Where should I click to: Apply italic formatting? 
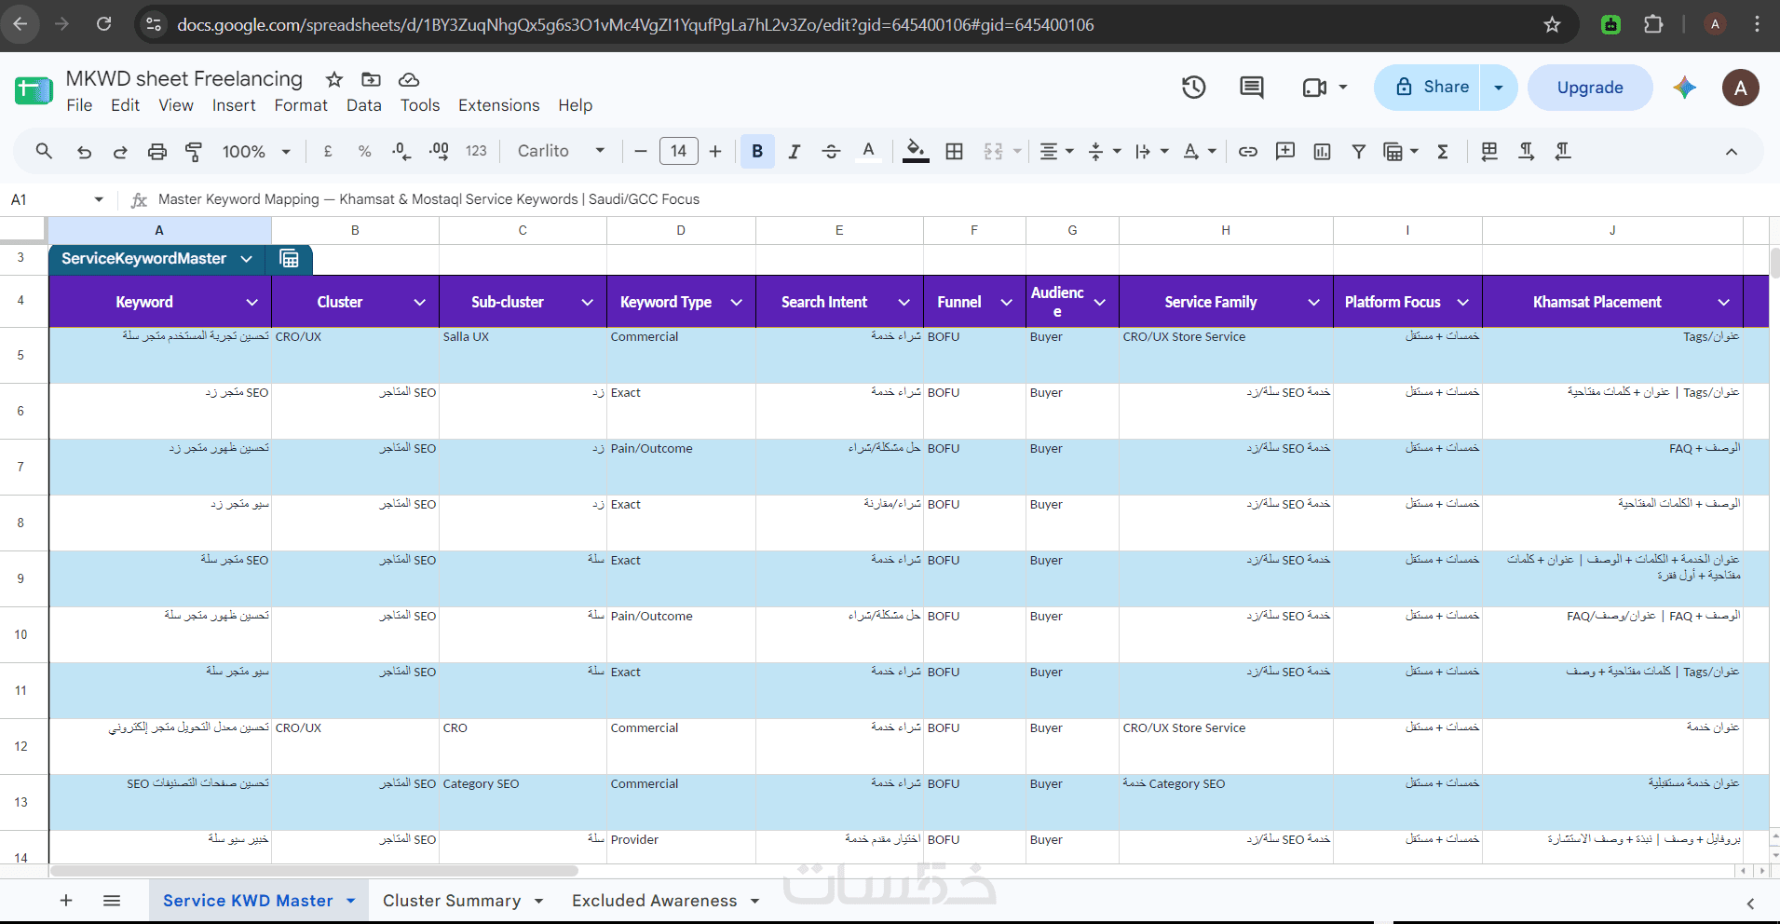tap(794, 151)
